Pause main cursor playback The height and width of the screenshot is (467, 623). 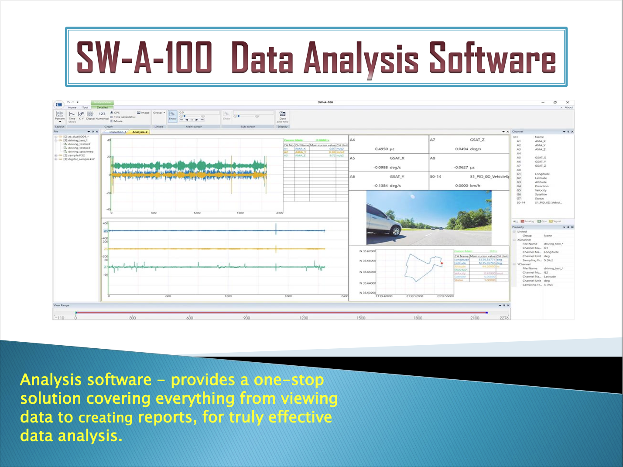click(192, 120)
